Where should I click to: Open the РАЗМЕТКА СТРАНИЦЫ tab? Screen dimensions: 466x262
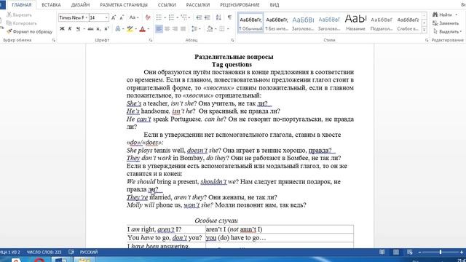coord(124,5)
